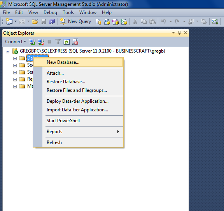This screenshot has width=224, height=211.
Task: Click the Add New Item toolbar icon
Action: click(x=22, y=21)
